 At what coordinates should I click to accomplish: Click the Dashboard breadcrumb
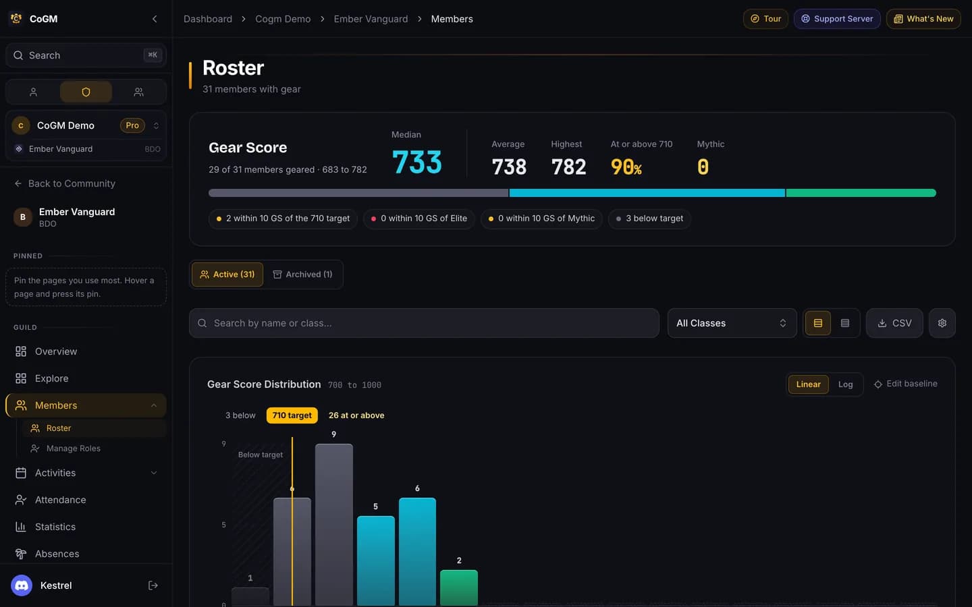pos(208,19)
